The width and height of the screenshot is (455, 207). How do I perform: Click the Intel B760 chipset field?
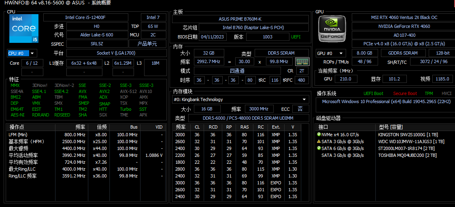click(x=253, y=27)
